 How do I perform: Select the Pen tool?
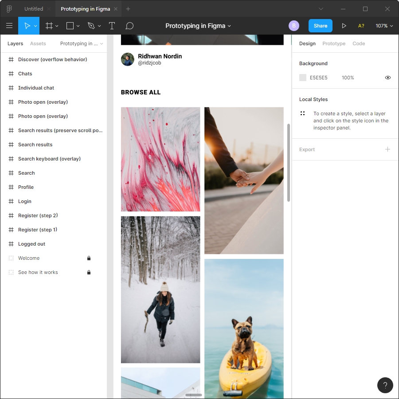point(91,26)
